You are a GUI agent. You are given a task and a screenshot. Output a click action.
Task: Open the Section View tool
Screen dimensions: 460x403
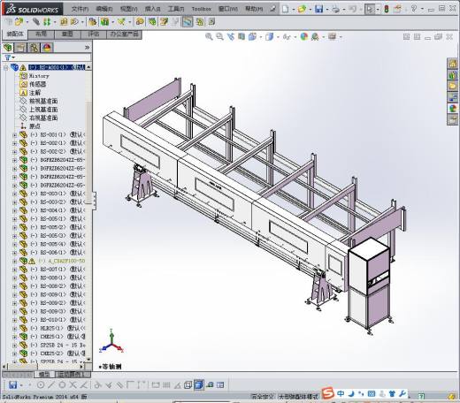[x=241, y=36]
